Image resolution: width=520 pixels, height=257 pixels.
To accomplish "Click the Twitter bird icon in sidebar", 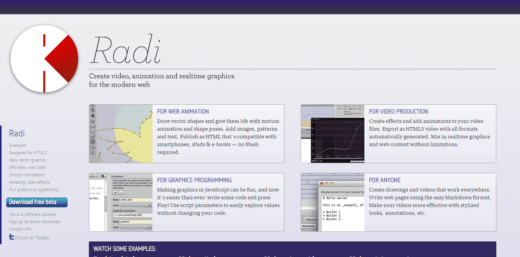I will 12,237.
